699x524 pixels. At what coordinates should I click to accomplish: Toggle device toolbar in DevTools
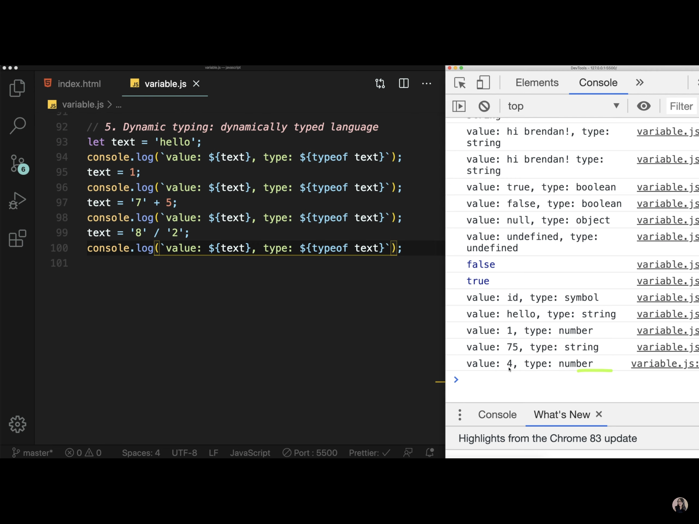[483, 83]
